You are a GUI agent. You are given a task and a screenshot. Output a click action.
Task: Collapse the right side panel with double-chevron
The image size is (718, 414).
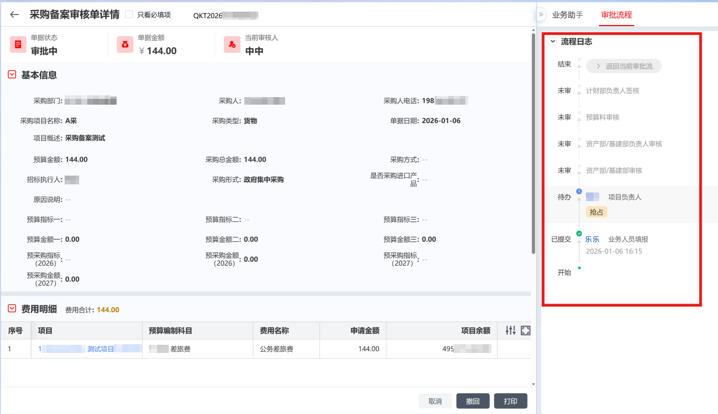[541, 15]
